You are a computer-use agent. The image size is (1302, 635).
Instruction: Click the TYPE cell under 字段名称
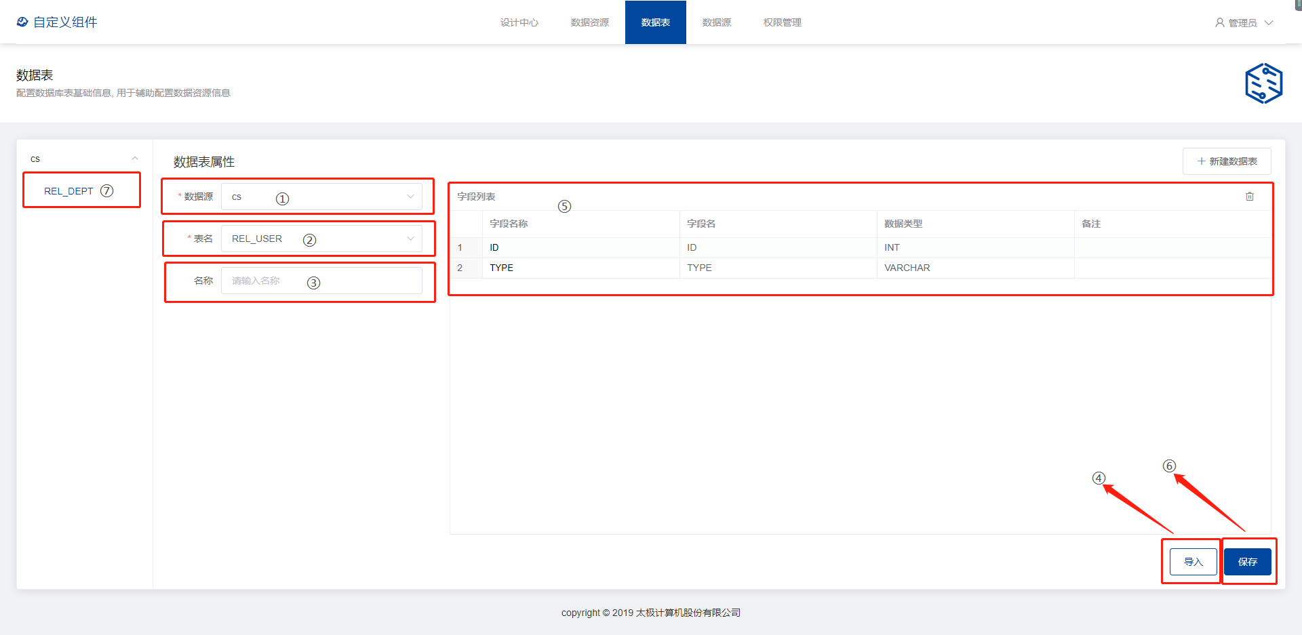[x=580, y=268]
